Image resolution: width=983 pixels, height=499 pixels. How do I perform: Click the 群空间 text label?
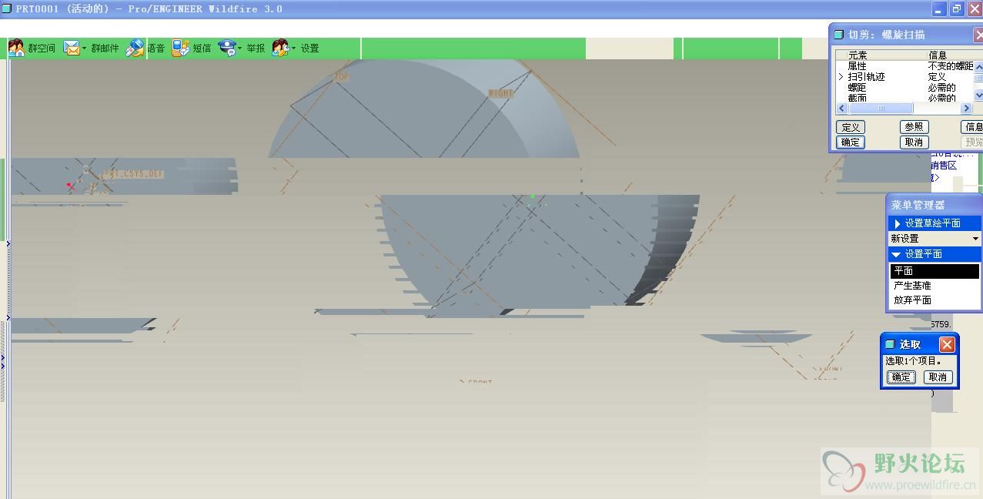pyautogui.click(x=42, y=49)
